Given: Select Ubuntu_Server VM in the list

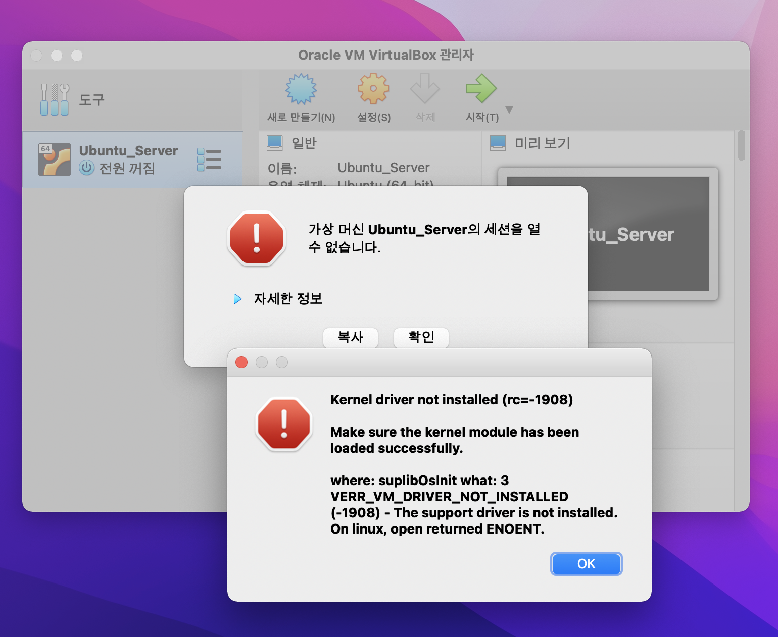Looking at the screenshot, I should tap(132, 160).
